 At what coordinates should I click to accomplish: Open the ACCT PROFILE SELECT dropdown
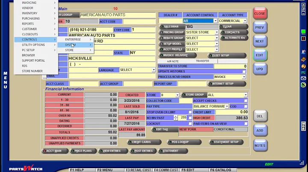[x=216, y=49]
